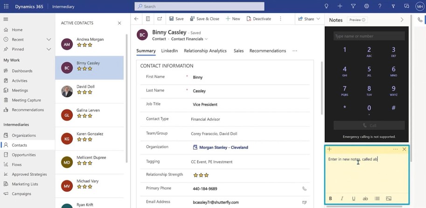Click the global Search box

(199, 6)
